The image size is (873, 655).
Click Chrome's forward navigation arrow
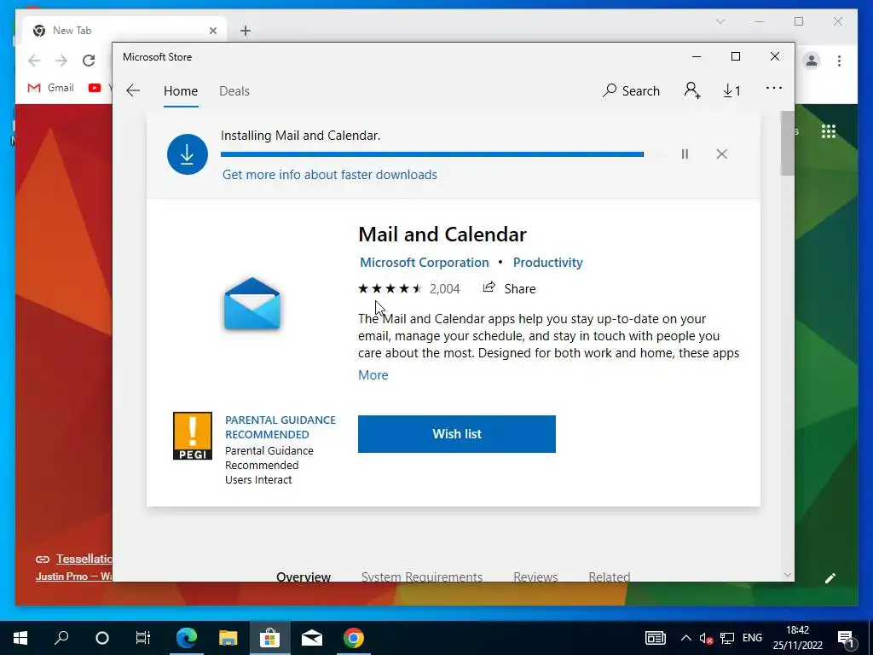[61, 61]
